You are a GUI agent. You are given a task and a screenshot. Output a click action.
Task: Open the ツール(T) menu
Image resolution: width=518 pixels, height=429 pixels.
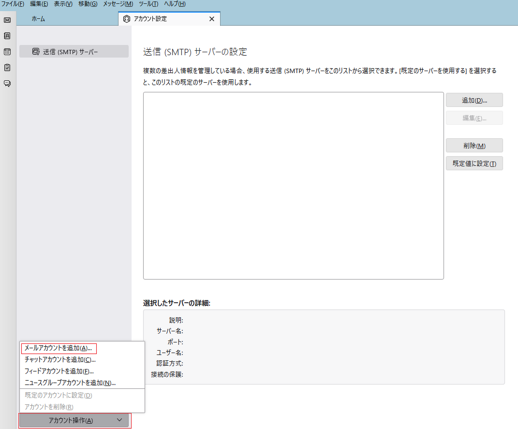pyautogui.click(x=148, y=4)
